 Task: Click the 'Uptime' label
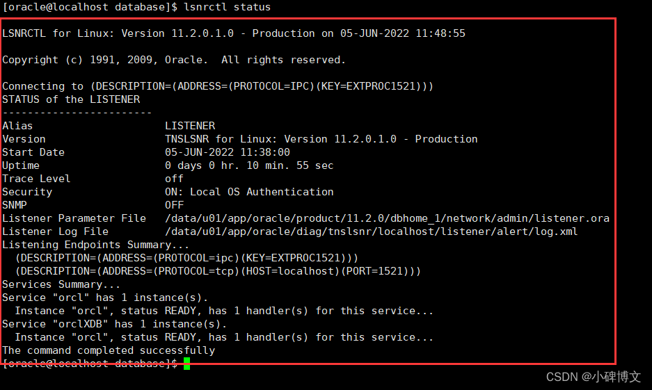(21, 165)
